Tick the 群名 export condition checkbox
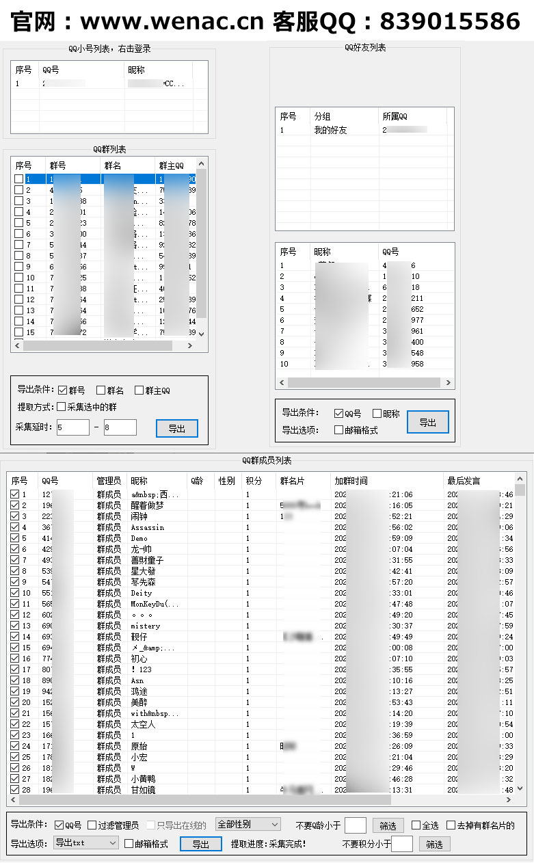This screenshot has height=863, width=534. [101, 390]
